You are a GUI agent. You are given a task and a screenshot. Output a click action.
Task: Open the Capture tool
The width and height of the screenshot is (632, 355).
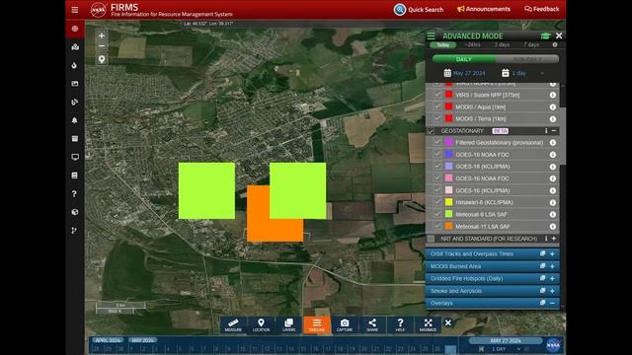(x=345, y=324)
